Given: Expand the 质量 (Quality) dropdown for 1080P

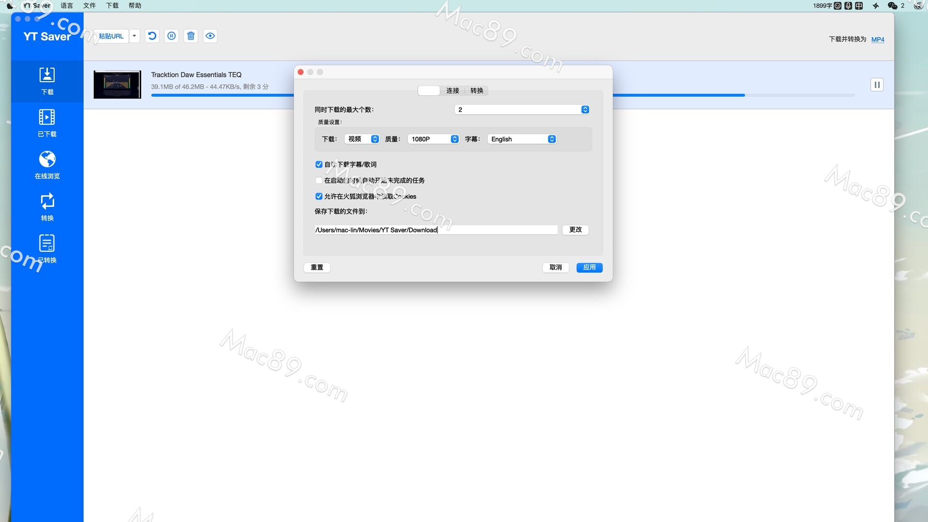Looking at the screenshot, I should pyautogui.click(x=454, y=138).
